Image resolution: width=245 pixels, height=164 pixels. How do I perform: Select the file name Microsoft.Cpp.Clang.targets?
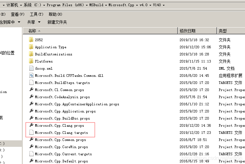61,133
